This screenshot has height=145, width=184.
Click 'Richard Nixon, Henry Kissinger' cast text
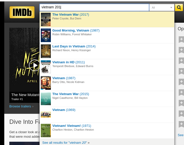click(x=71, y=50)
